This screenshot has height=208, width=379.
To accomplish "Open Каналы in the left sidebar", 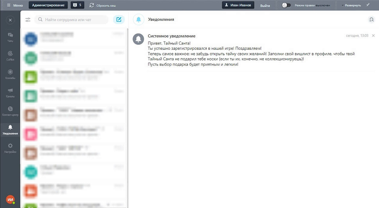I will (x=10, y=92).
